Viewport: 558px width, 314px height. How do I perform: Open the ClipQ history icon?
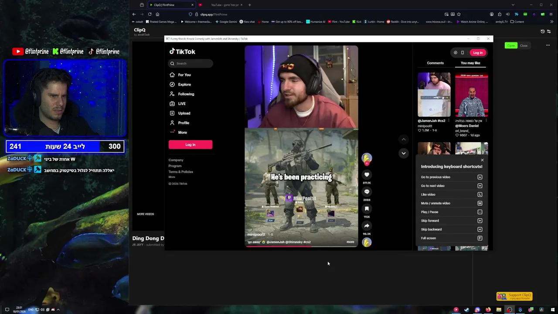[x=543, y=31]
